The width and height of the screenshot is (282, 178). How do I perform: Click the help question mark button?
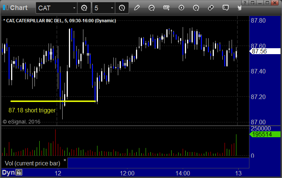[245, 3]
